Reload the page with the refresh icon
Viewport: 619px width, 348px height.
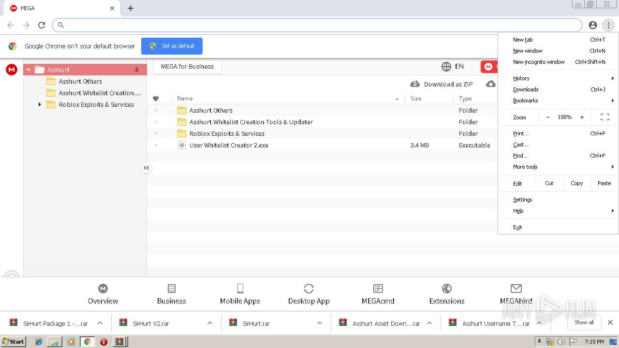(42, 25)
